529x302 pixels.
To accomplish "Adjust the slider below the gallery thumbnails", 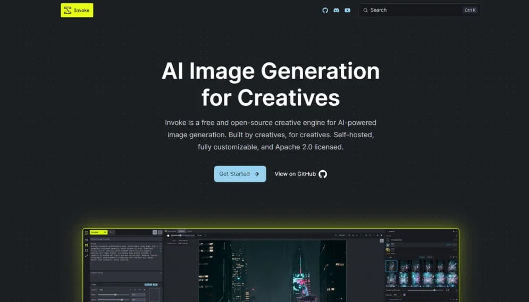I will coord(423,290).
